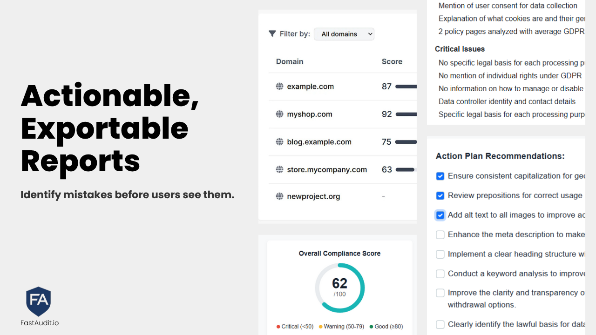Click the globe icon beside store.mycompany.com
This screenshot has width=596, height=335.
[x=279, y=170]
